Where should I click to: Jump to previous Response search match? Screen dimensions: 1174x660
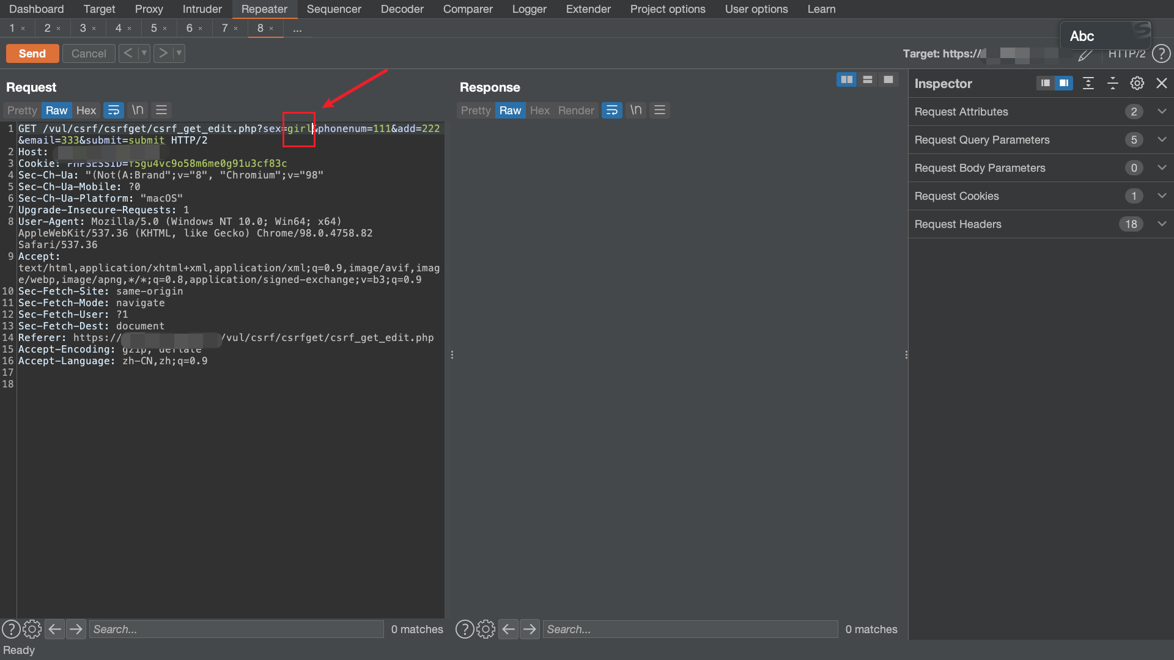point(509,629)
